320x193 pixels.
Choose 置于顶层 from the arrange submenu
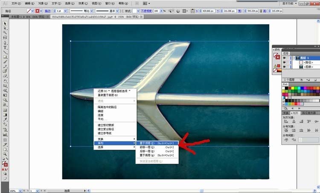click(157, 143)
